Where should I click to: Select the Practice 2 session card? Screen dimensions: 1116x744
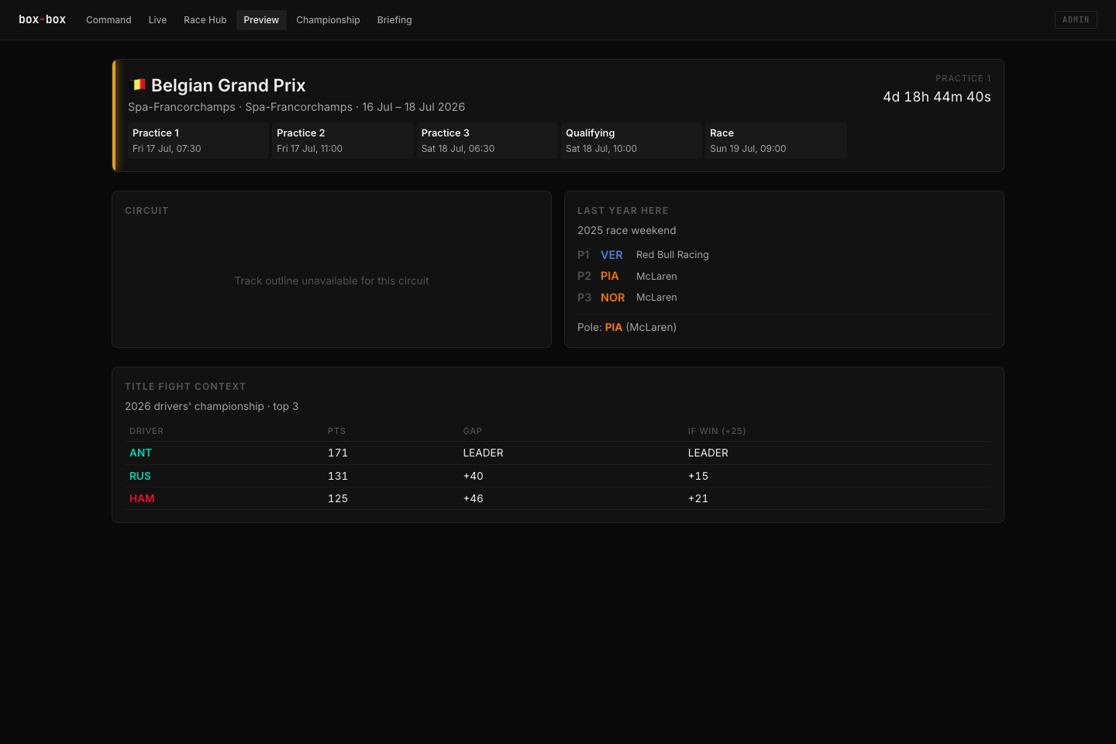[x=343, y=140]
